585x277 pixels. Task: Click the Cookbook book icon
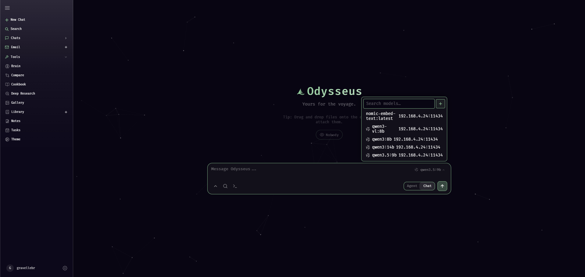pos(7,85)
